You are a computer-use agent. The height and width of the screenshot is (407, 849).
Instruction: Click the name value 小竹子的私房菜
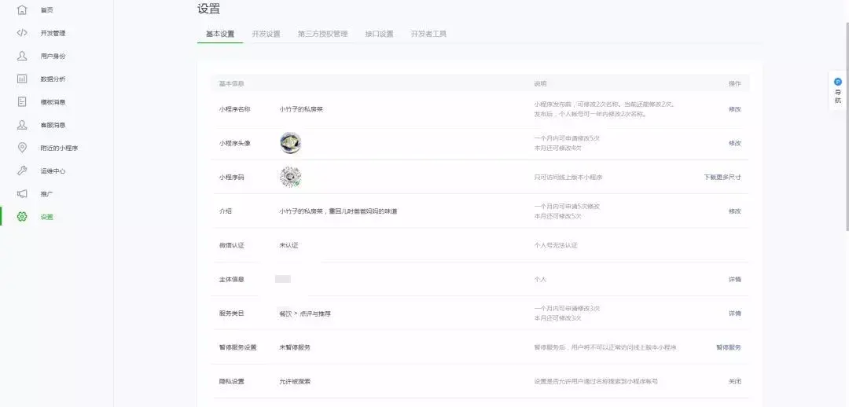click(302, 108)
